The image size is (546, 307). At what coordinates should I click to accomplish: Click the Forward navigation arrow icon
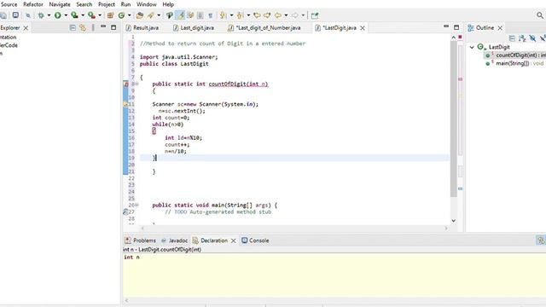(x=295, y=15)
